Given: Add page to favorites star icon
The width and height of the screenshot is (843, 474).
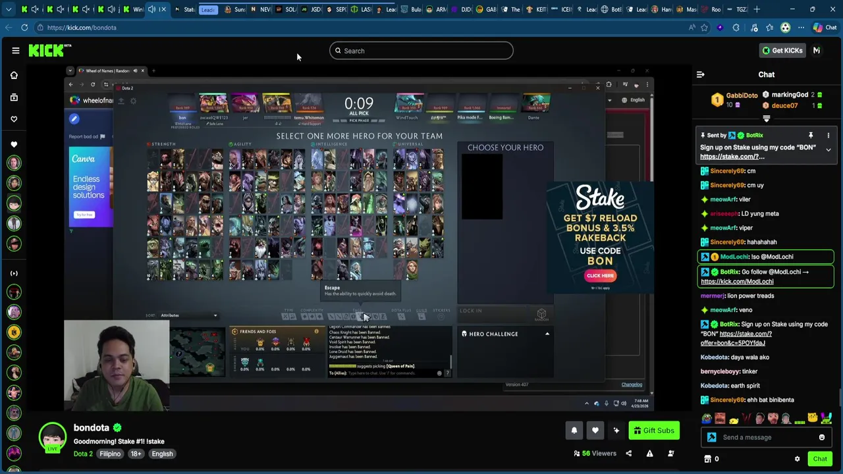Looking at the screenshot, I should [704, 28].
